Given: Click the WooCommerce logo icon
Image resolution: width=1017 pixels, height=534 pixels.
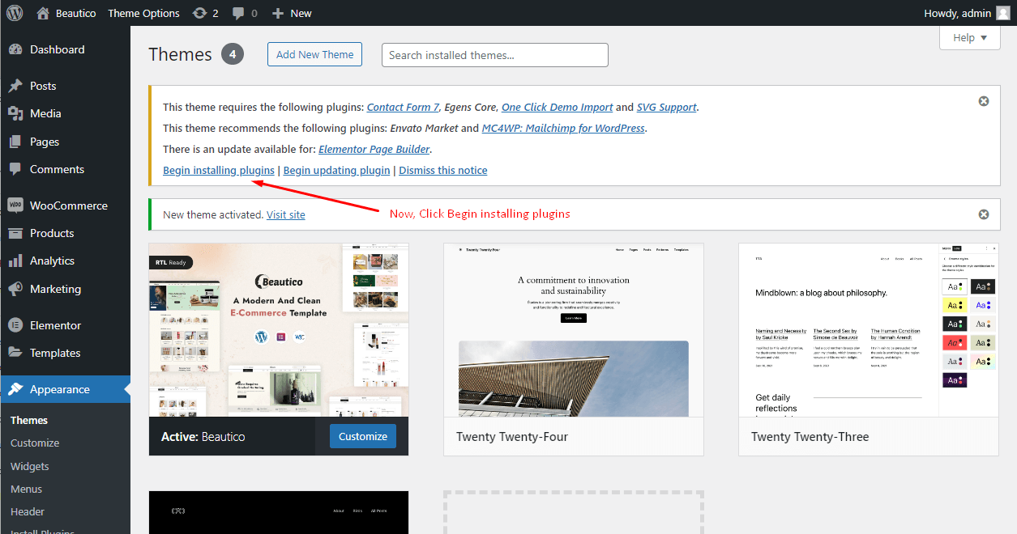Looking at the screenshot, I should [15, 206].
